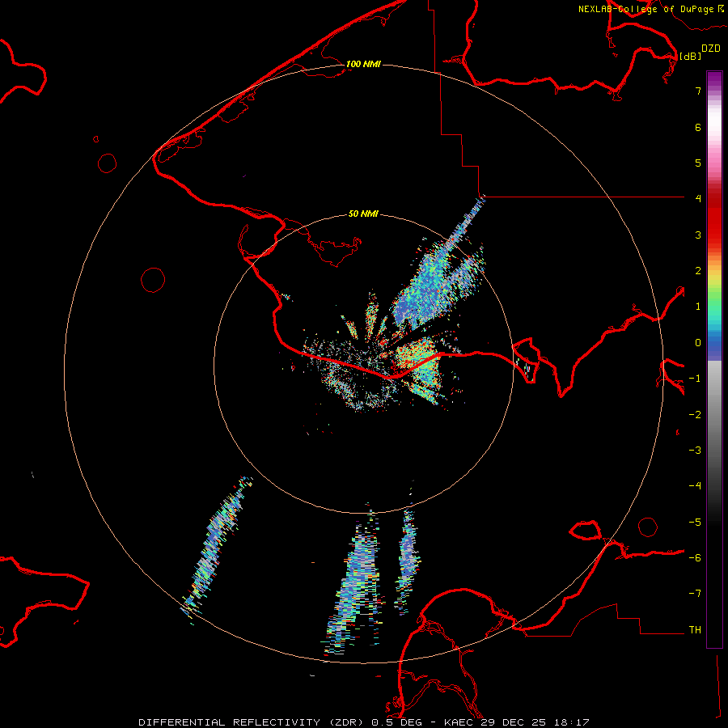Click the -2 value on the color scale

coord(695,415)
